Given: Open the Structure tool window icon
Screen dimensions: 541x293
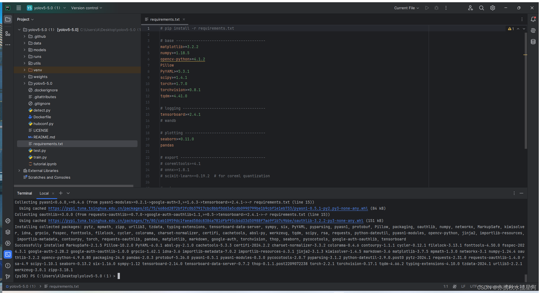Looking at the screenshot, I should pyautogui.click(x=8, y=34).
